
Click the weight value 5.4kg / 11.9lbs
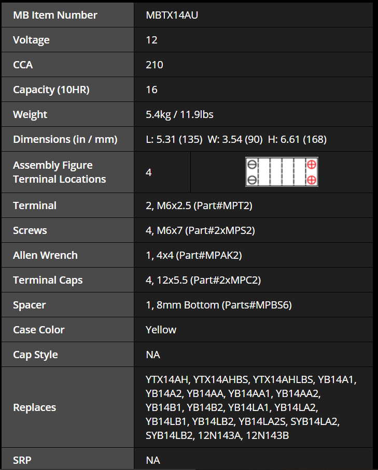pos(179,114)
